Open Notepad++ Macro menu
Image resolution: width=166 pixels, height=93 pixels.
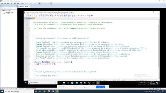pyautogui.click(x=59, y=14)
